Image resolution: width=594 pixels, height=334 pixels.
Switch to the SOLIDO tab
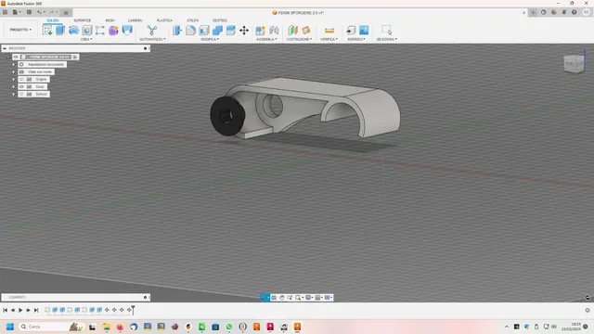point(53,20)
